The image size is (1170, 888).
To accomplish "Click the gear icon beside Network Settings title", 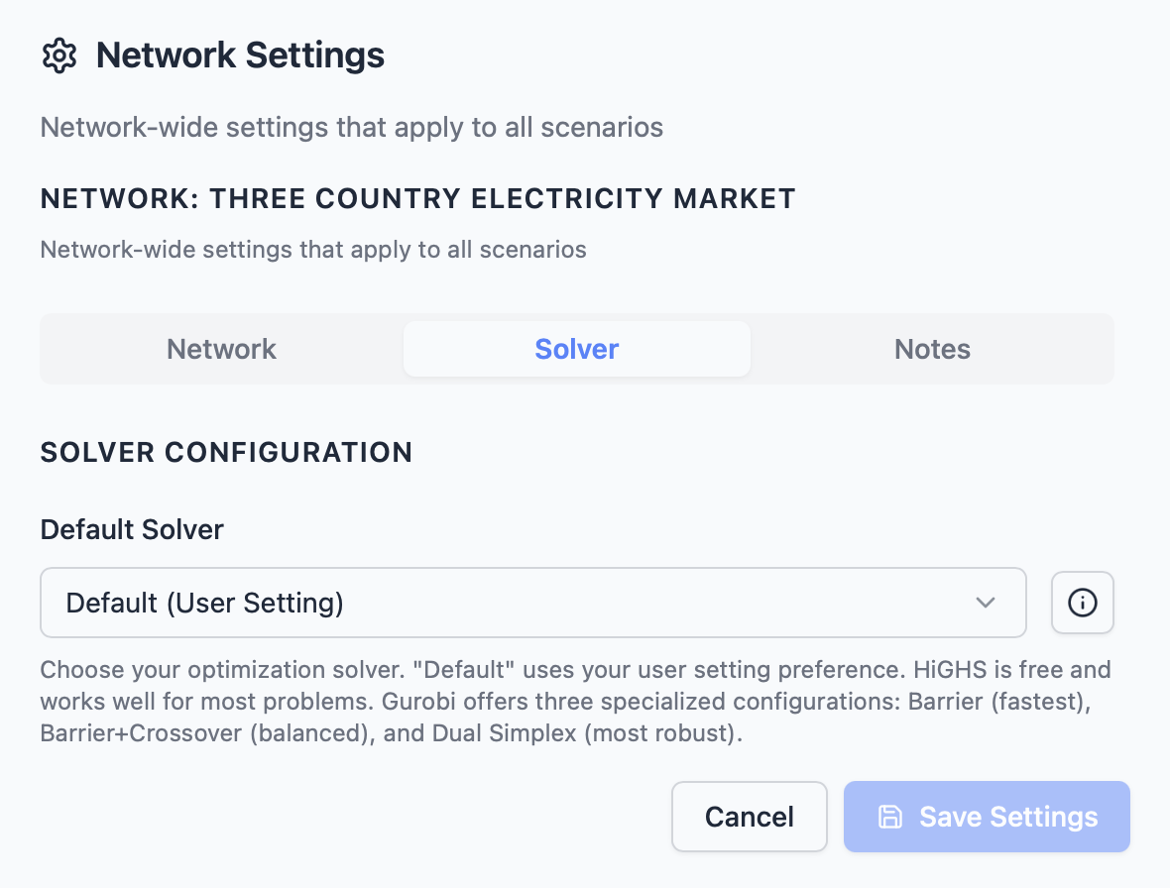I will (x=59, y=55).
